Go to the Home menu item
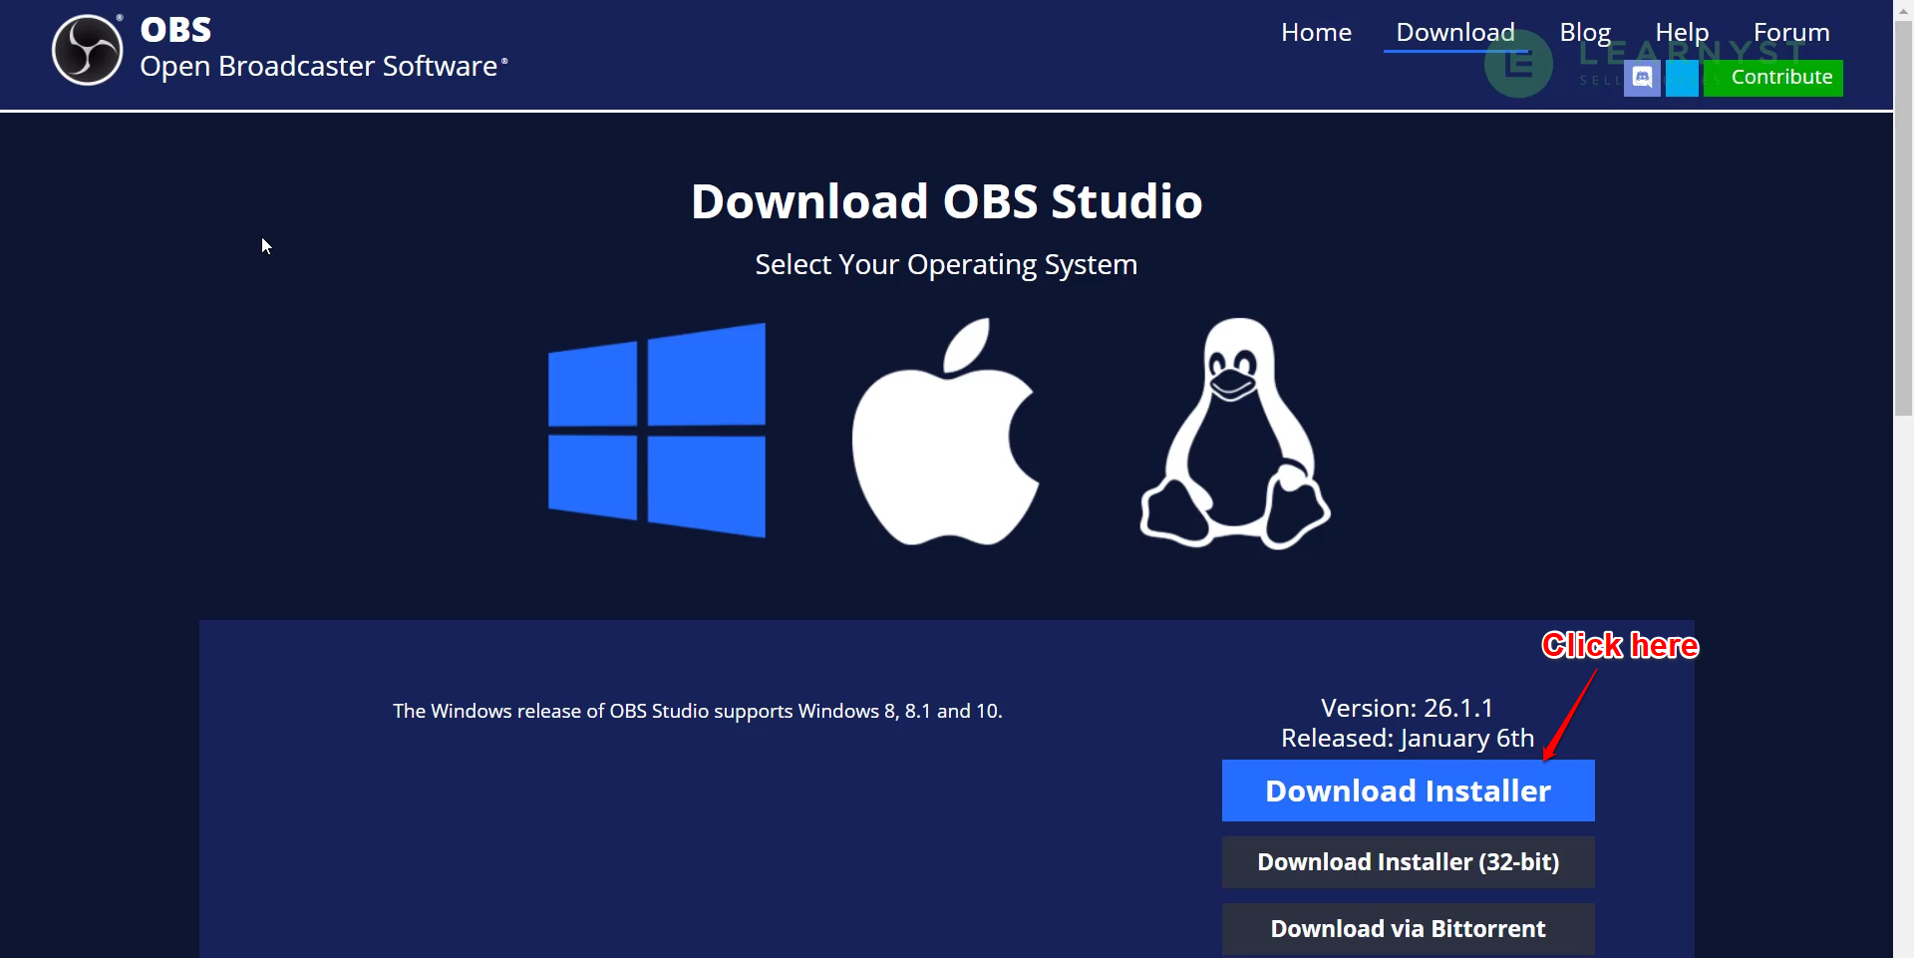 pos(1316,32)
